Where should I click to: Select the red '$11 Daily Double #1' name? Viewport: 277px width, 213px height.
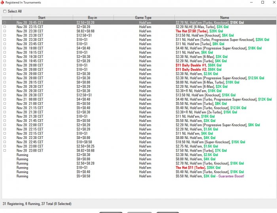coord(191,65)
